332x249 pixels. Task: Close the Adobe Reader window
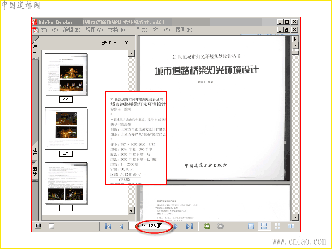[x=295, y=22]
